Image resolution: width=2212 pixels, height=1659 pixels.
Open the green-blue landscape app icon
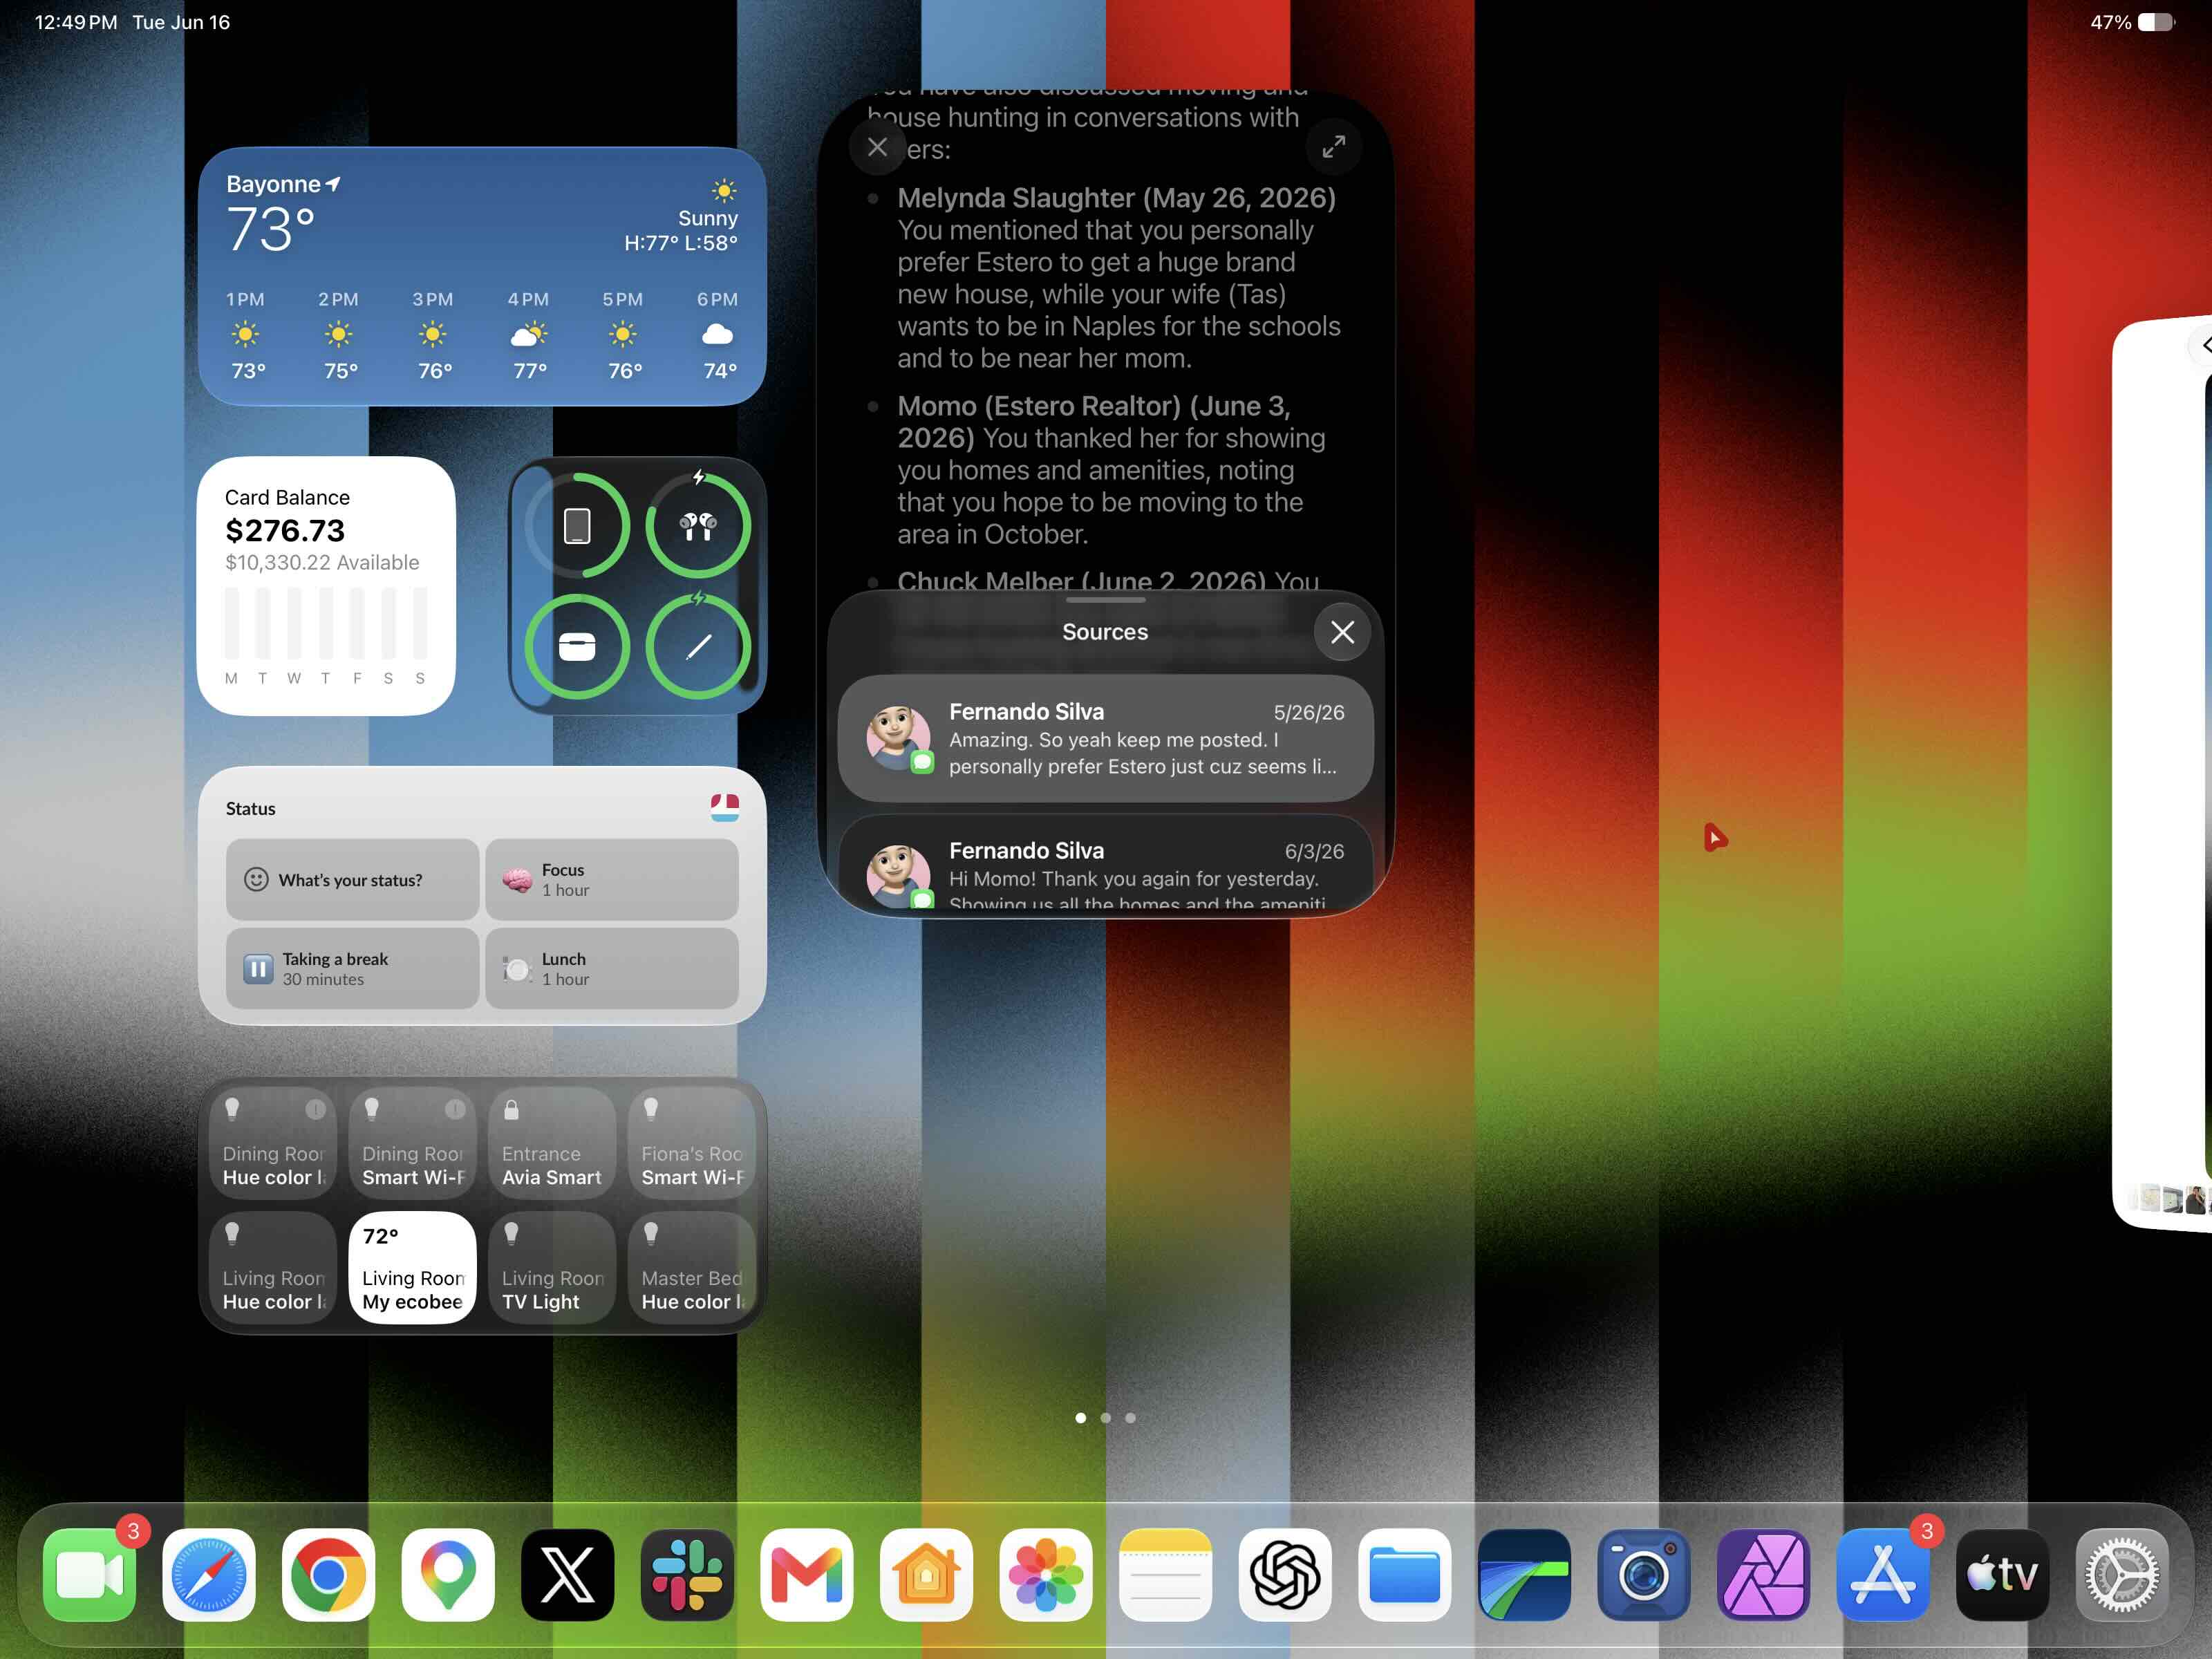(x=1524, y=1574)
